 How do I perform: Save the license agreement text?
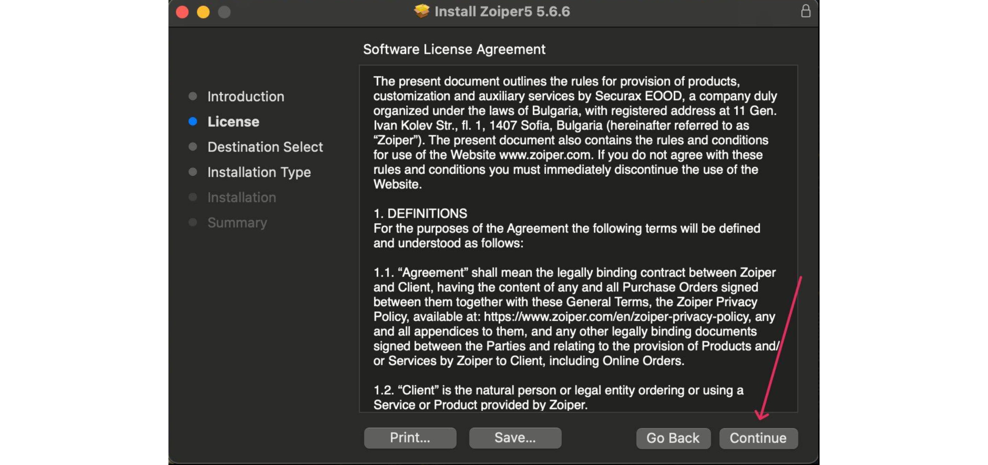coord(515,438)
